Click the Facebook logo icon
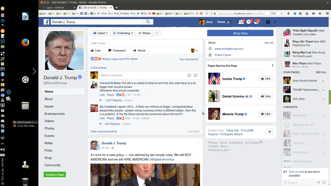 [46, 22]
